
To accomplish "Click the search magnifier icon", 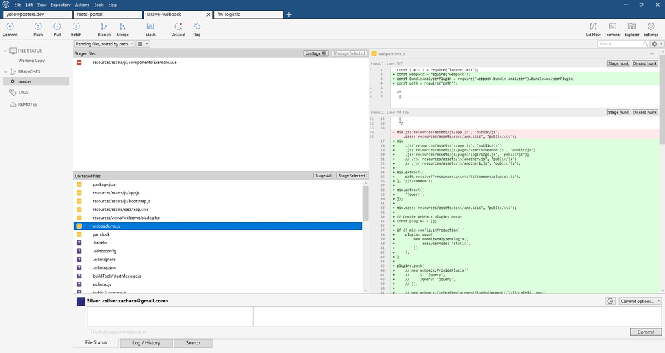I will pyautogui.click(x=646, y=44).
